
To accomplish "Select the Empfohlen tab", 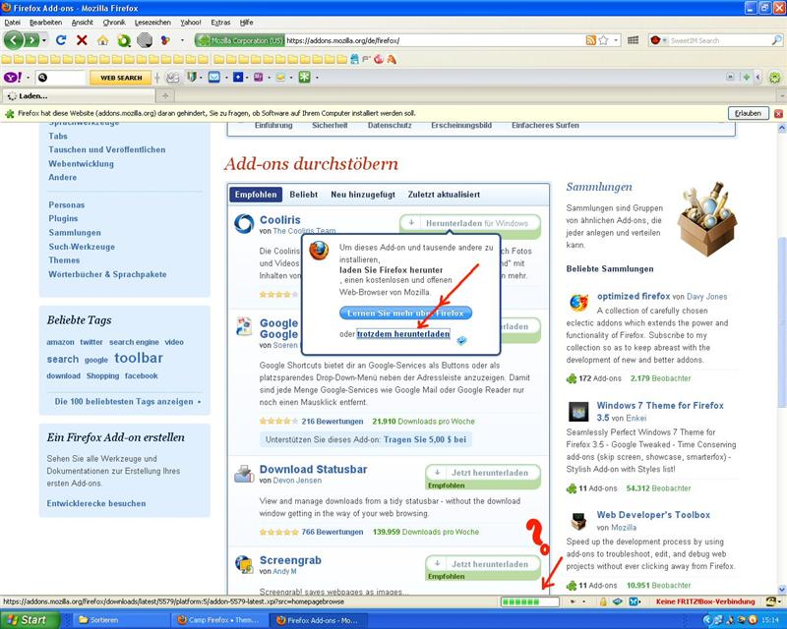I will 256,195.
